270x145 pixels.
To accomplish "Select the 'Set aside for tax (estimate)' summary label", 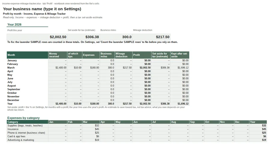I will click(81, 30).
